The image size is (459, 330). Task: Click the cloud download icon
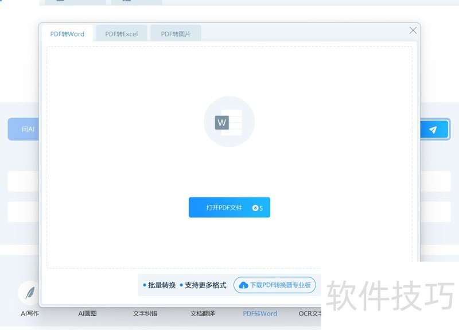243,285
